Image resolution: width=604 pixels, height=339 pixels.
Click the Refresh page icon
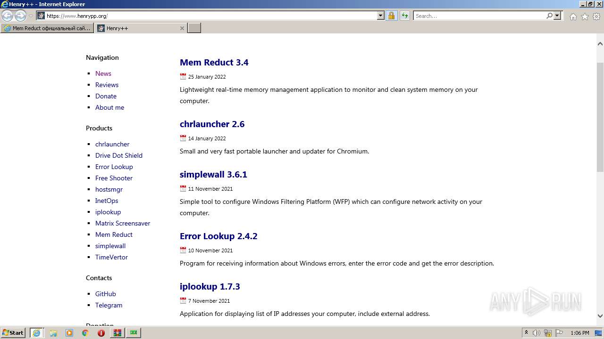(404, 16)
